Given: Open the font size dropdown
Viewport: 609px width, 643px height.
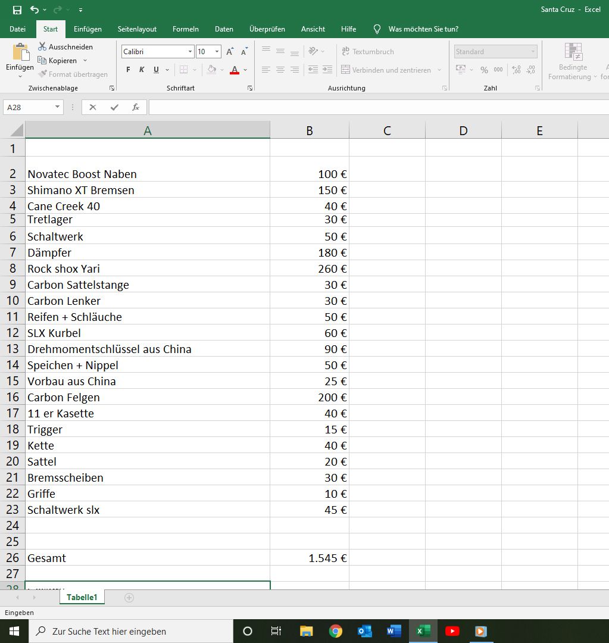Looking at the screenshot, I should coord(217,52).
